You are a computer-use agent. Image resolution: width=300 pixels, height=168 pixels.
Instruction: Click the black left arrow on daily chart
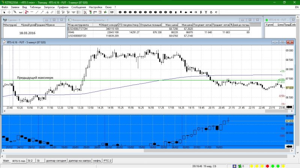pos(289,146)
